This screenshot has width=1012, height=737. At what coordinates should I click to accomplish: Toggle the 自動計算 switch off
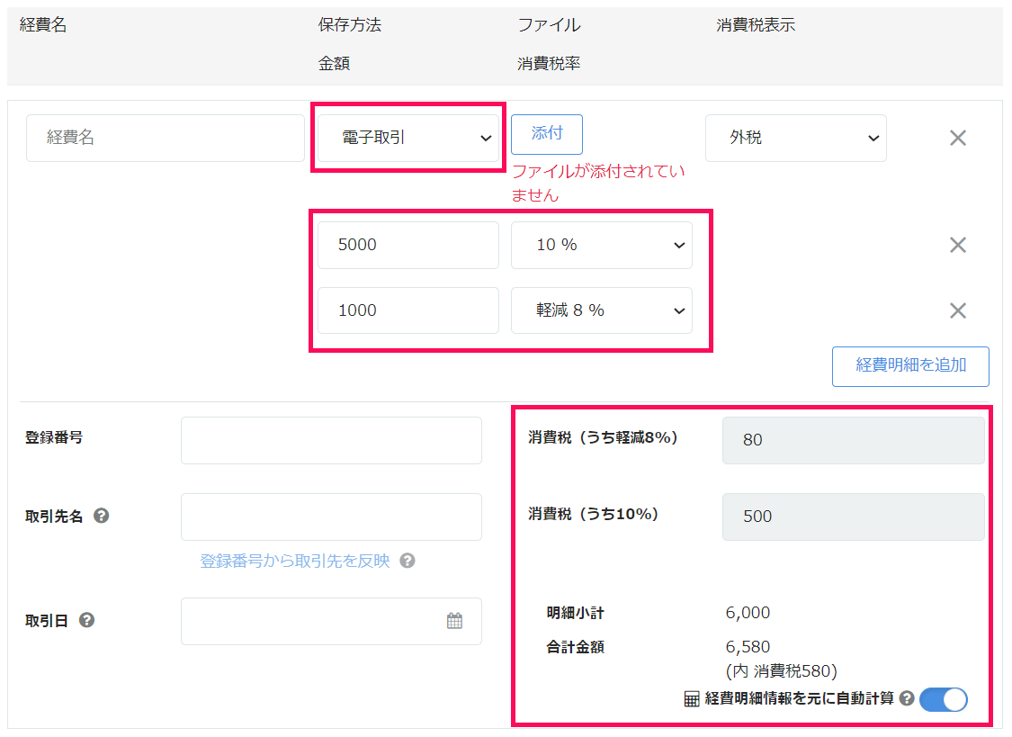pos(944,699)
